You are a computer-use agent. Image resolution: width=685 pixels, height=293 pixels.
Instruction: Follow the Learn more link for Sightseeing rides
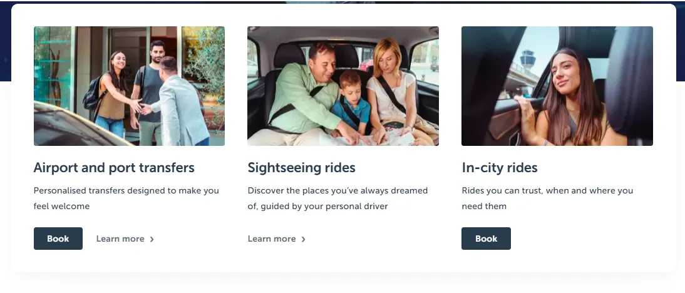[272, 239]
